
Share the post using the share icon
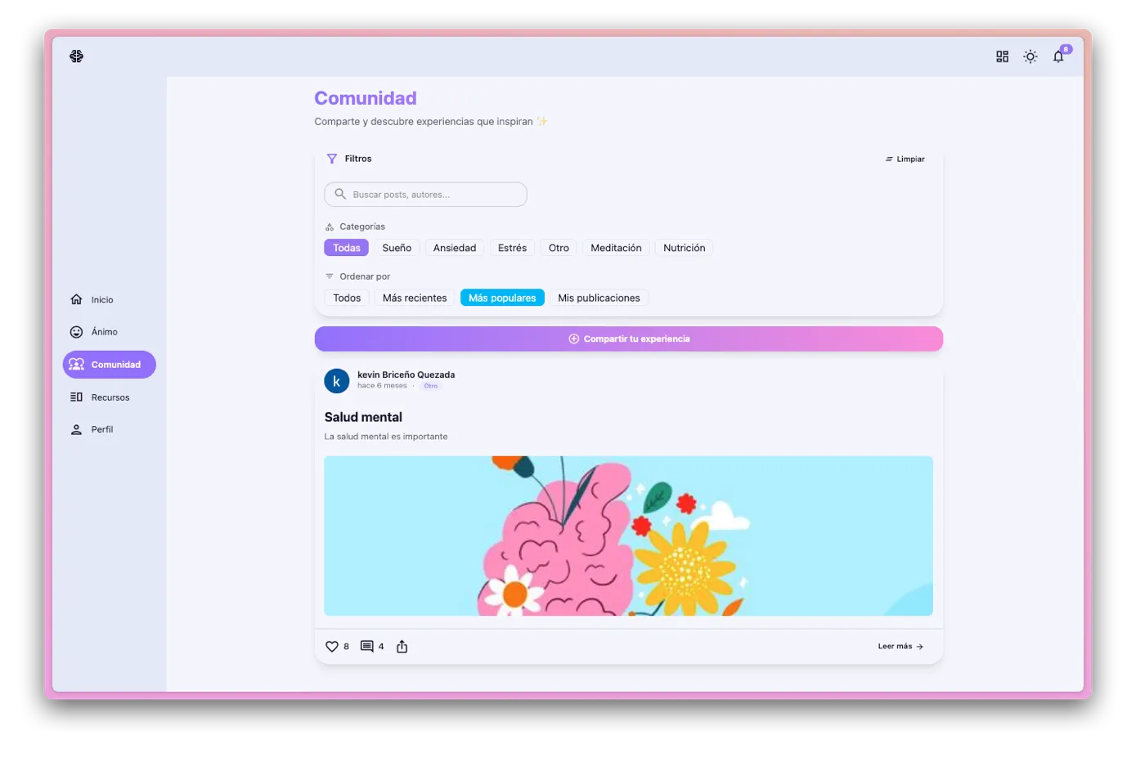(402, 647)
